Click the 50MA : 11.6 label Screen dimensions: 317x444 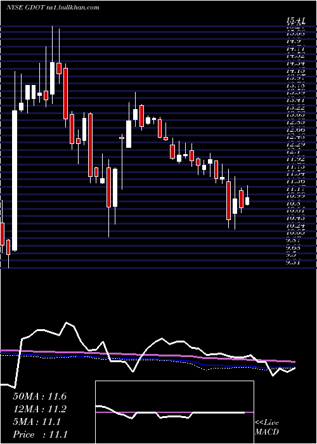39,396
